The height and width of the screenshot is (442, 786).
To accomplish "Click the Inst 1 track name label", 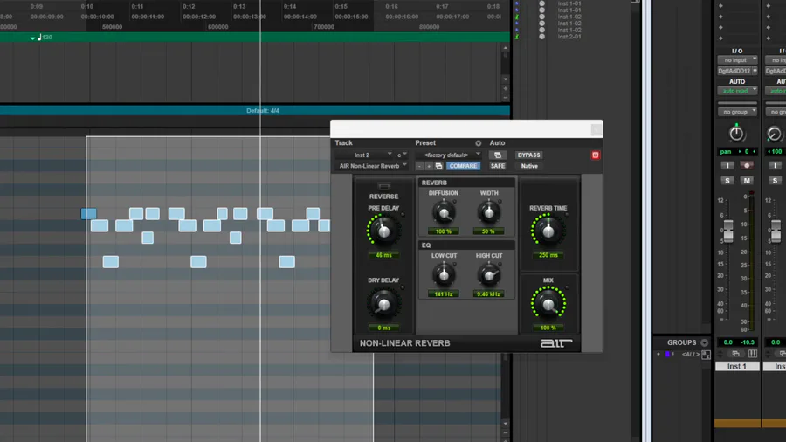I will click(x=737, y=366).
